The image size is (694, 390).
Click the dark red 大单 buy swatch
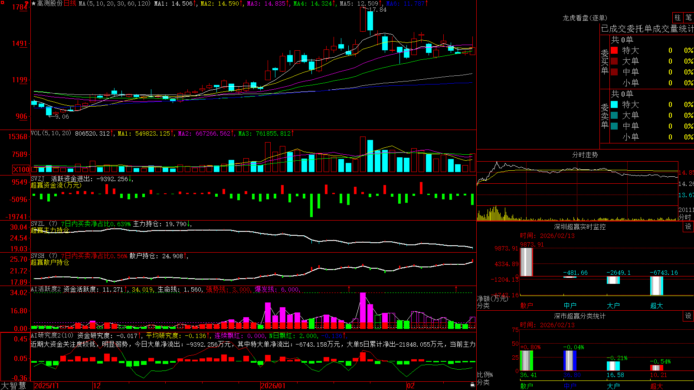[614, 61]
